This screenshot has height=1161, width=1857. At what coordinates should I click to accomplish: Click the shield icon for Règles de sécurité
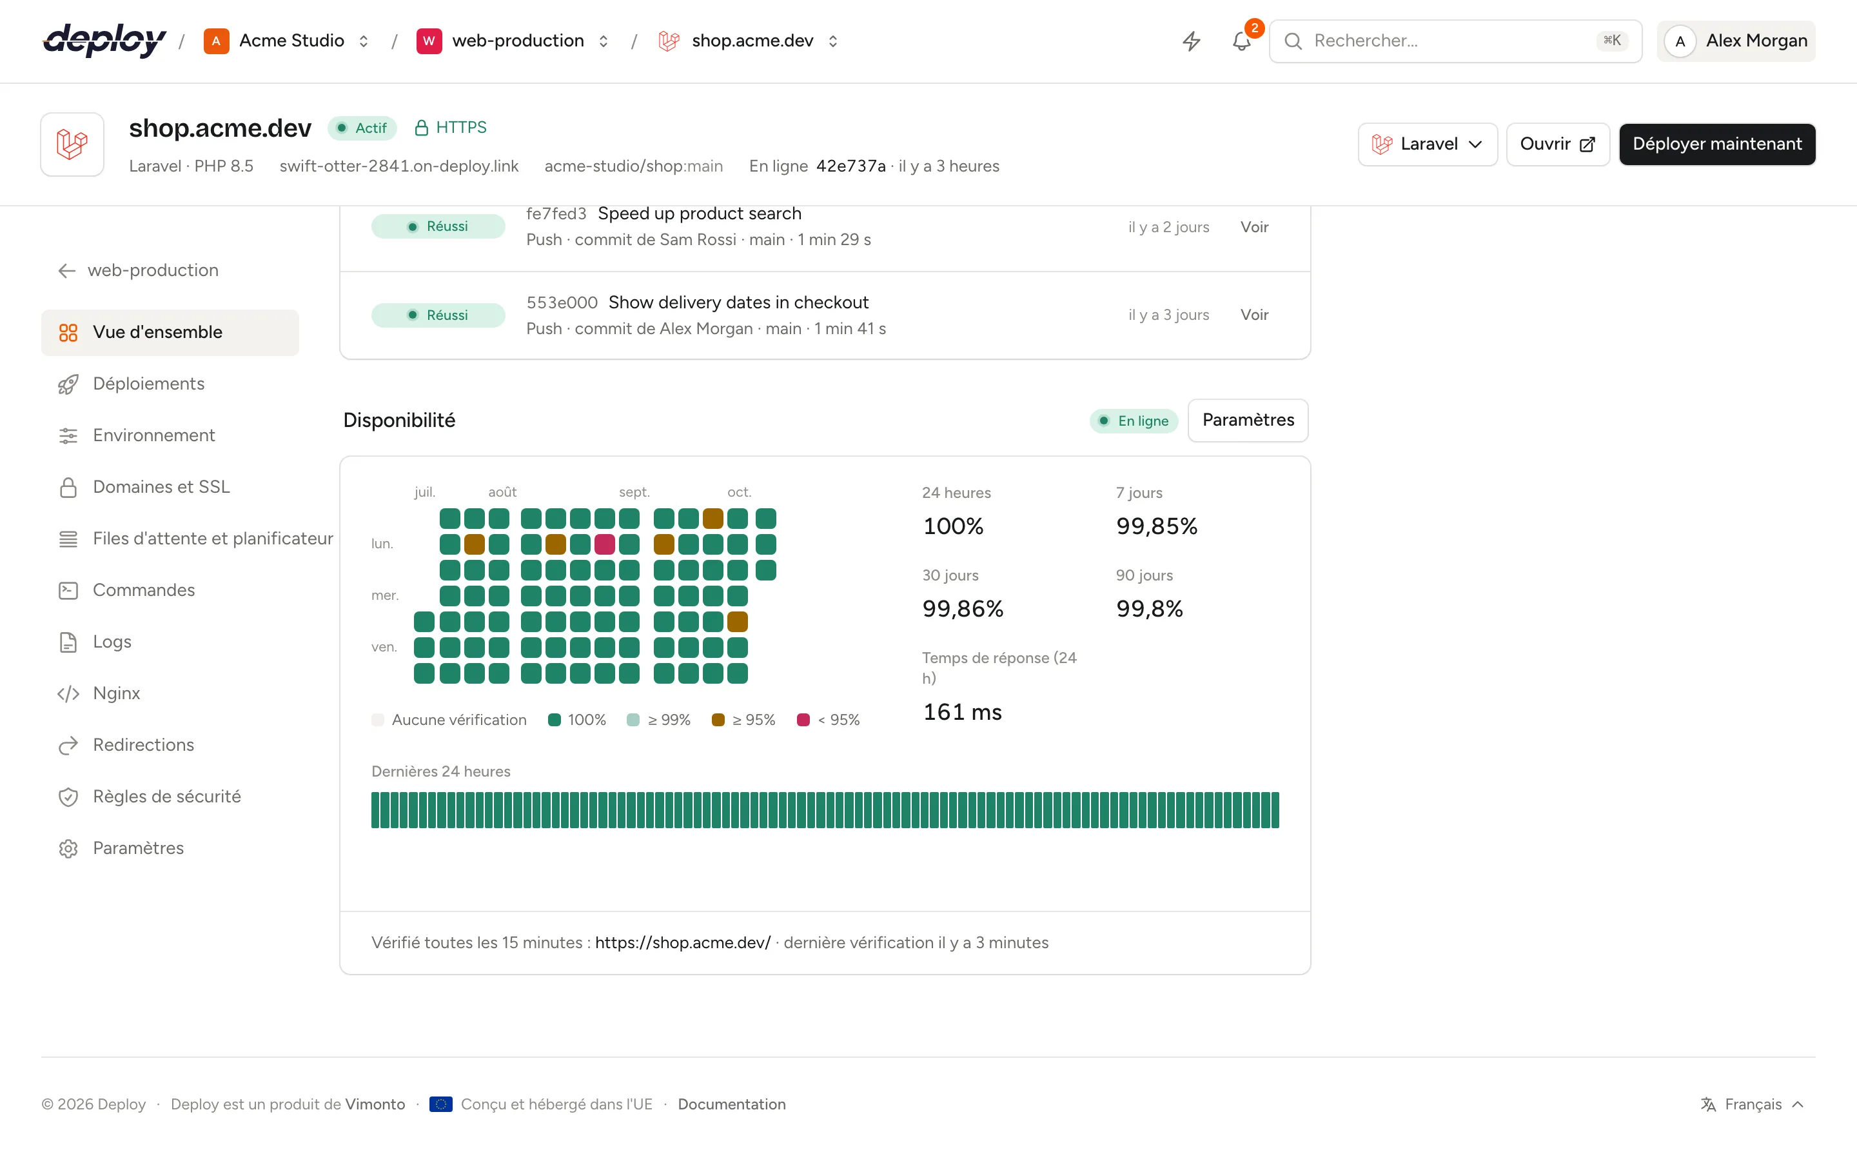[68, 797]
